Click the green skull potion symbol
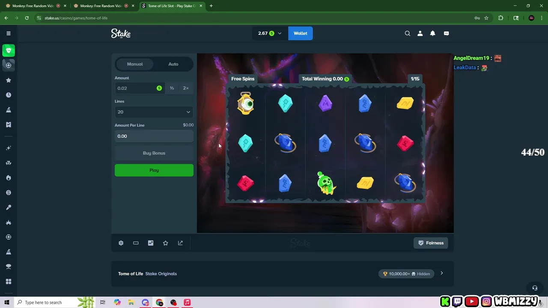The image size is (548, 308). tap(326, 183)
